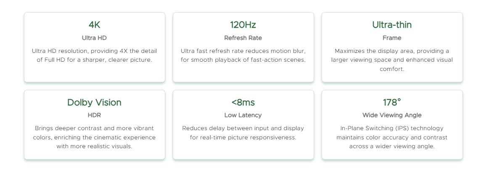The width and height of the screenshot is (486, 178).
Task: Select the Frame subtitle label
Action: pos(392,38)
